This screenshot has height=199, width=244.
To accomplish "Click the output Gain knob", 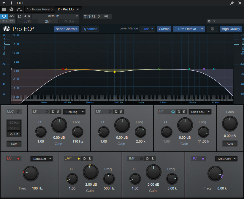I will [230, 124].
